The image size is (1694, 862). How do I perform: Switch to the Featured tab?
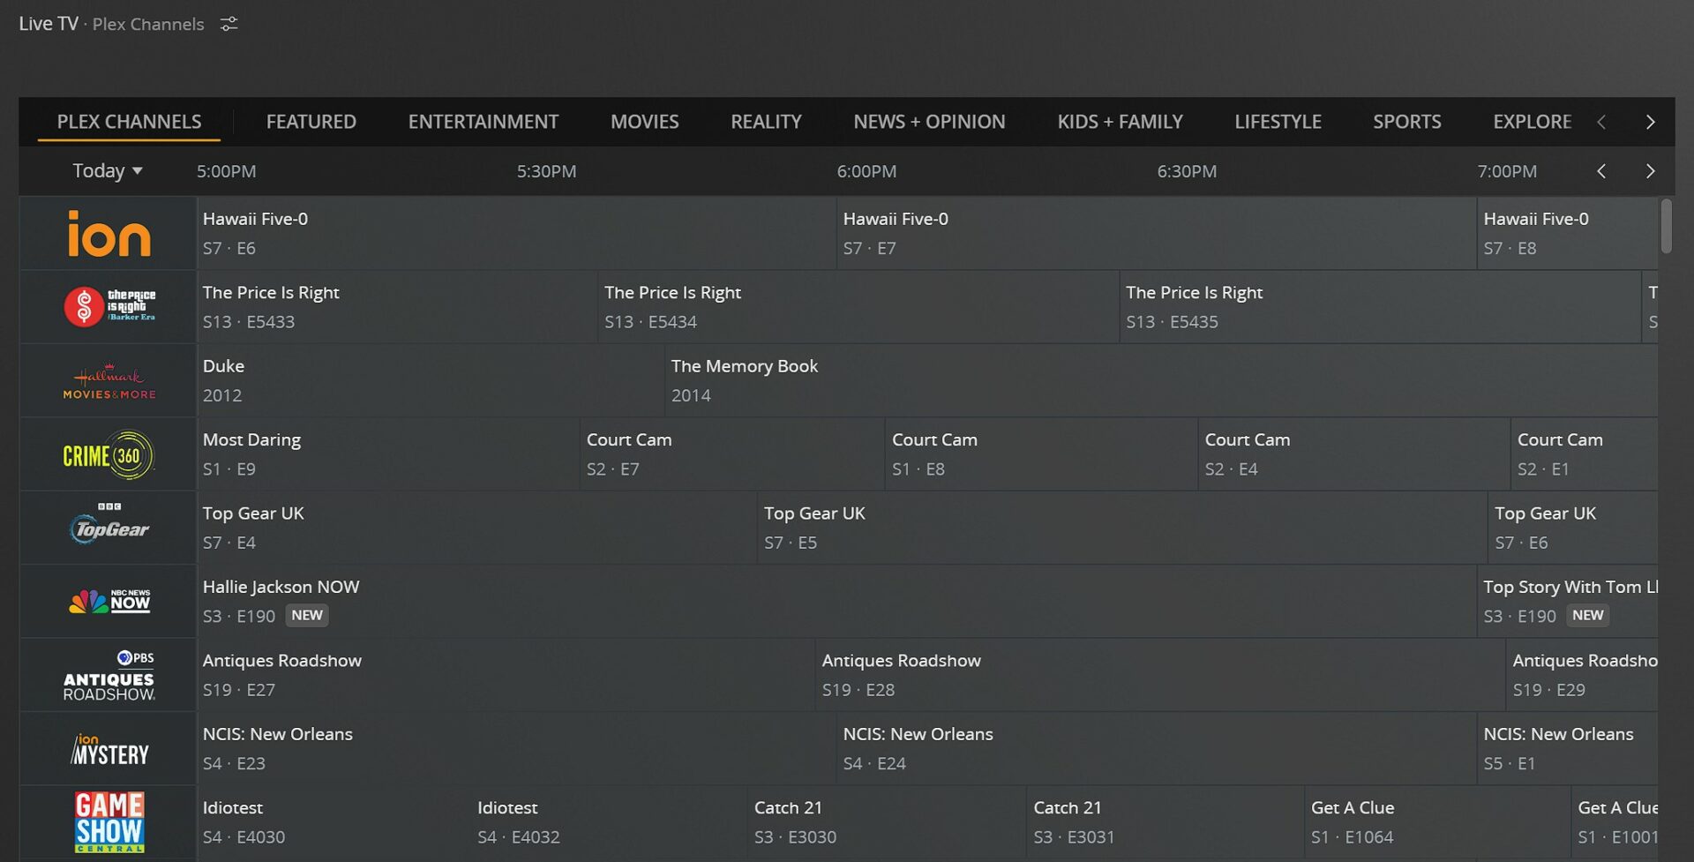point(311,122)
